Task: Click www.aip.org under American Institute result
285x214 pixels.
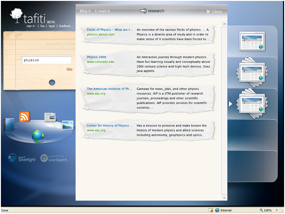Action: [x=96, y=93]
